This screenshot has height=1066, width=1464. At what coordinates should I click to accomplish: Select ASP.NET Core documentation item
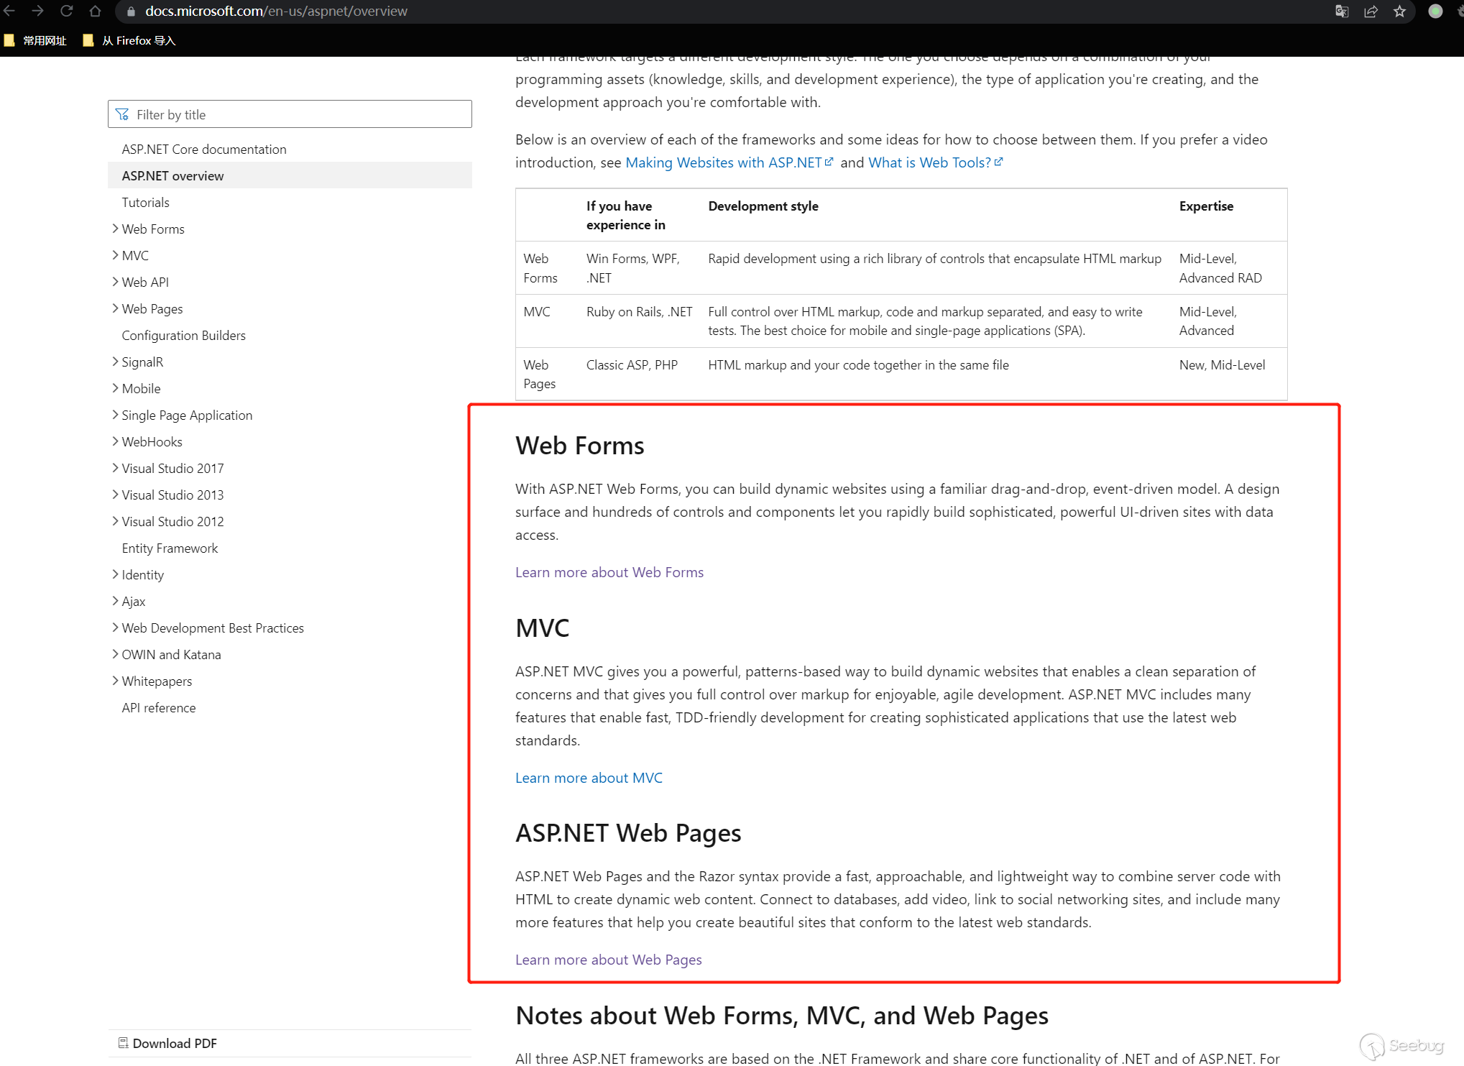(204, 149)
